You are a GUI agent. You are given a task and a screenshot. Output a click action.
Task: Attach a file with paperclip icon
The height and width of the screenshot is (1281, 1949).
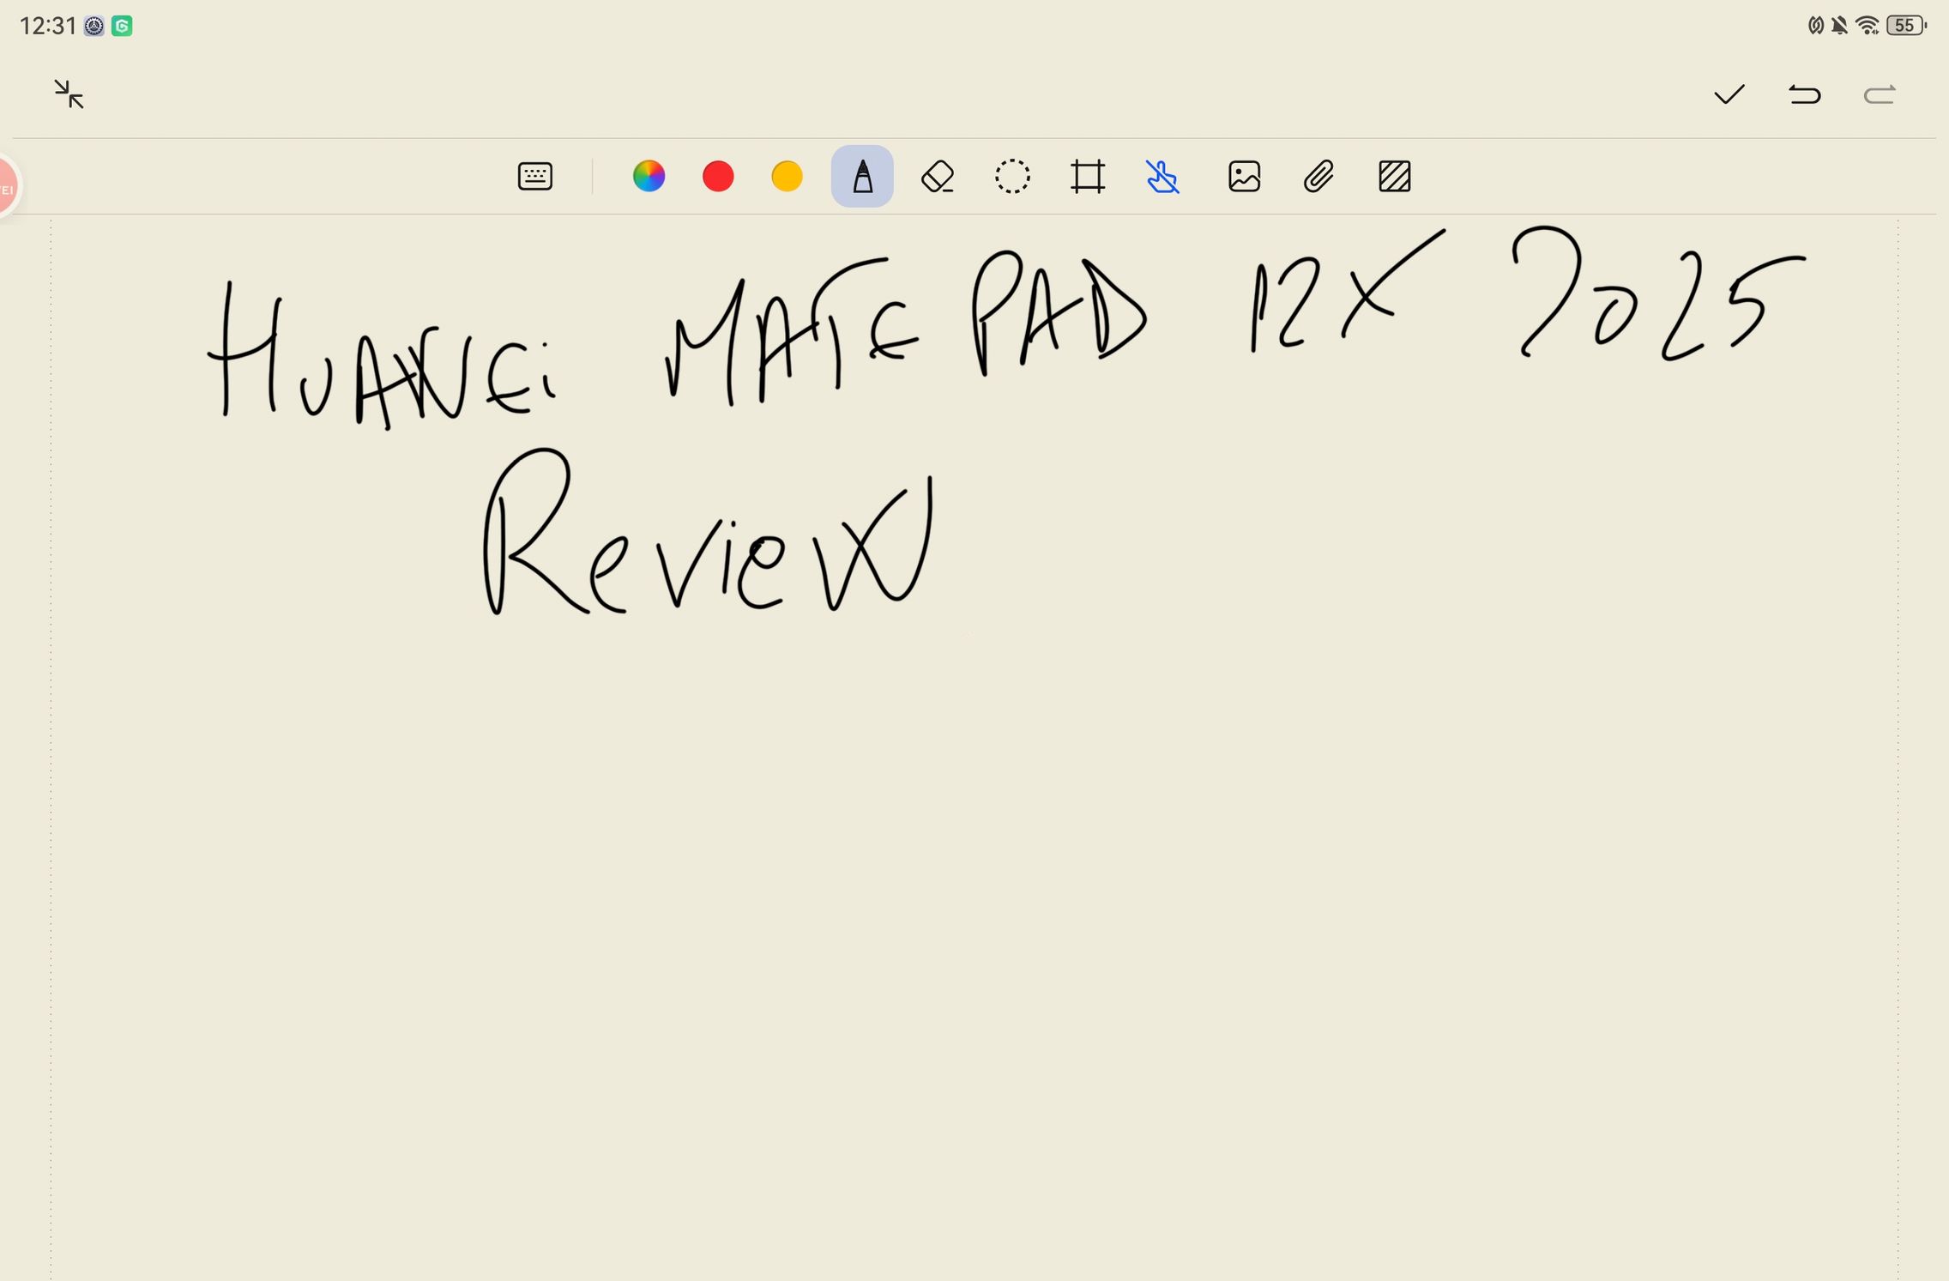pyautogui.click(x=1318, y=177)
